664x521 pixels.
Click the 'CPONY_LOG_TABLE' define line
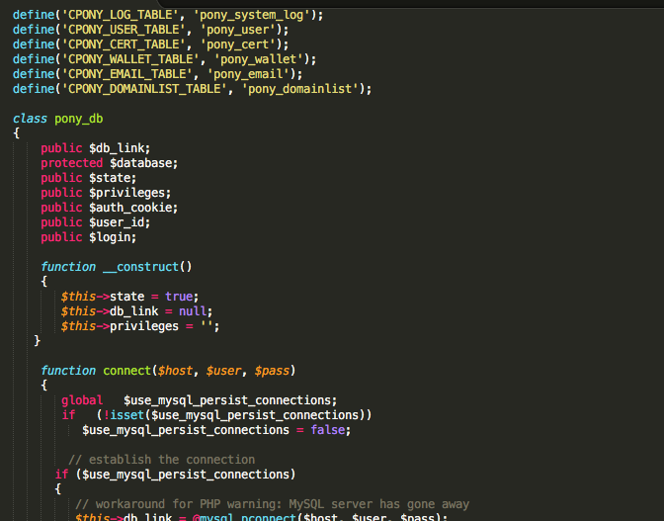click(168, 15)
